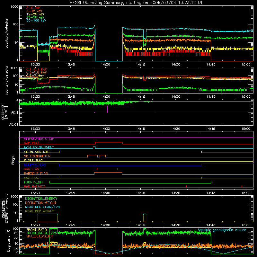
Task: Click the 0.3-0.8 MeV legend label
Action: coord(37,72)
